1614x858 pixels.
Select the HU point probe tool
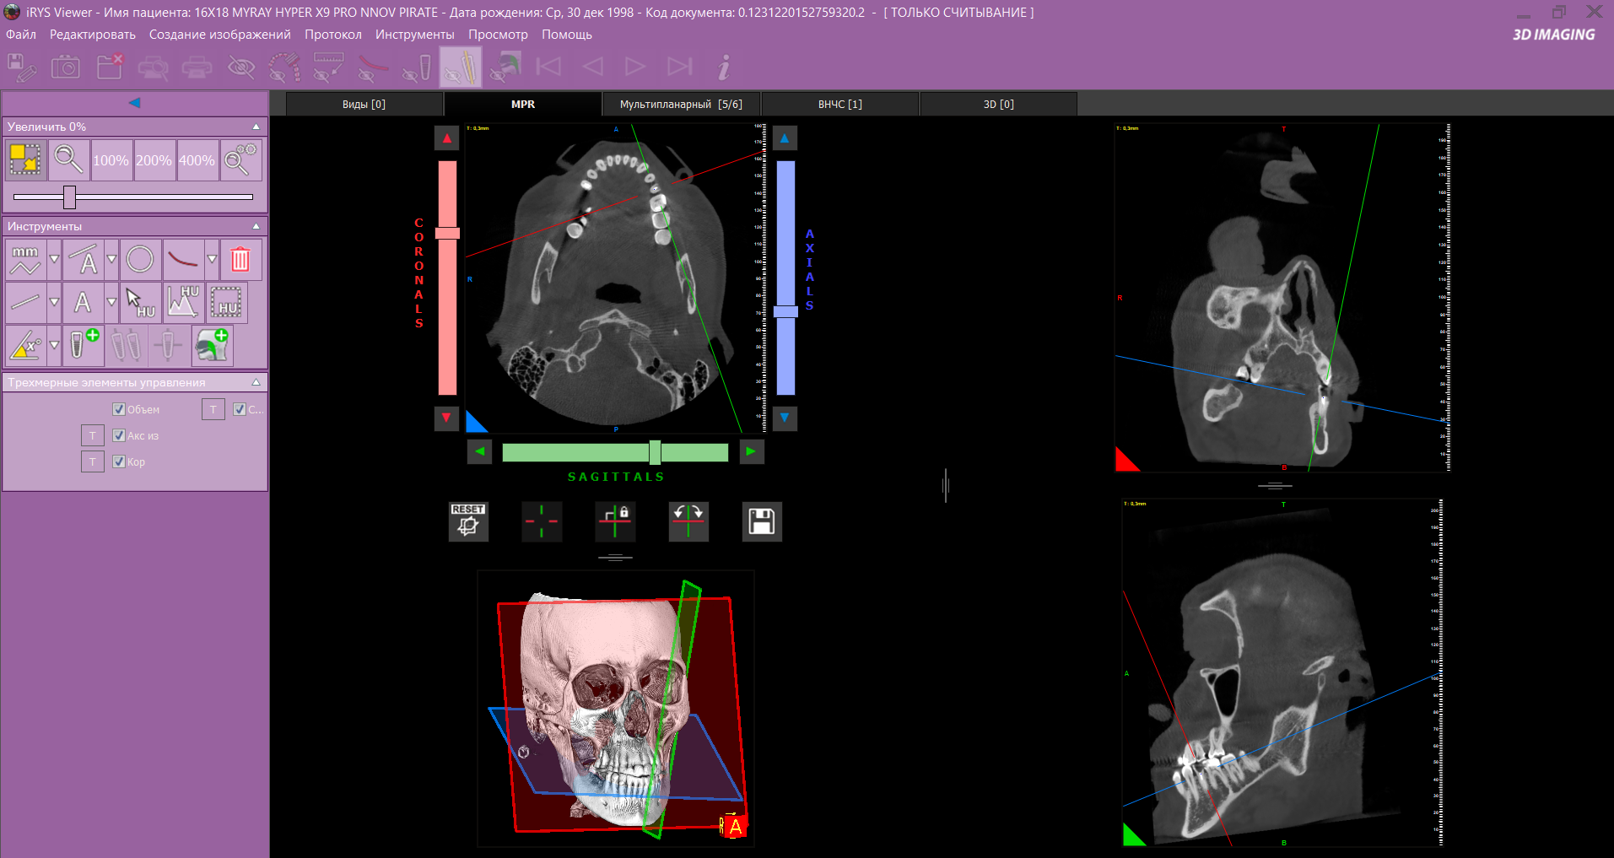140,302
